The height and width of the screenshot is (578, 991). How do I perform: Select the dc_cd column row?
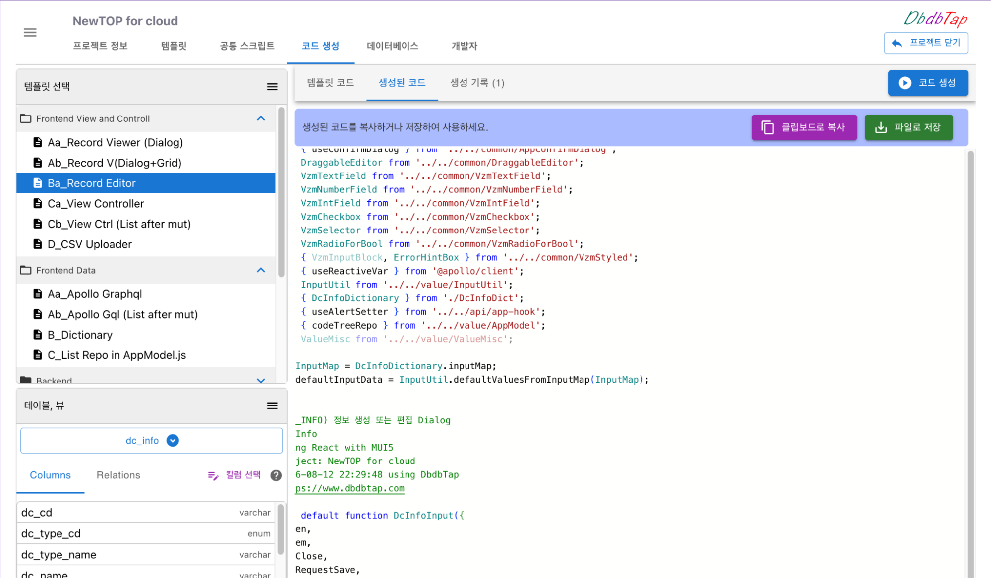[x=146, y=513]
